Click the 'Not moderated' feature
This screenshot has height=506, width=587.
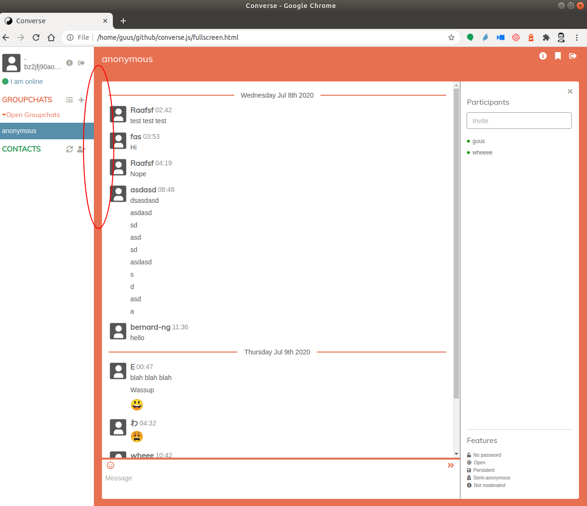point(489,485)
